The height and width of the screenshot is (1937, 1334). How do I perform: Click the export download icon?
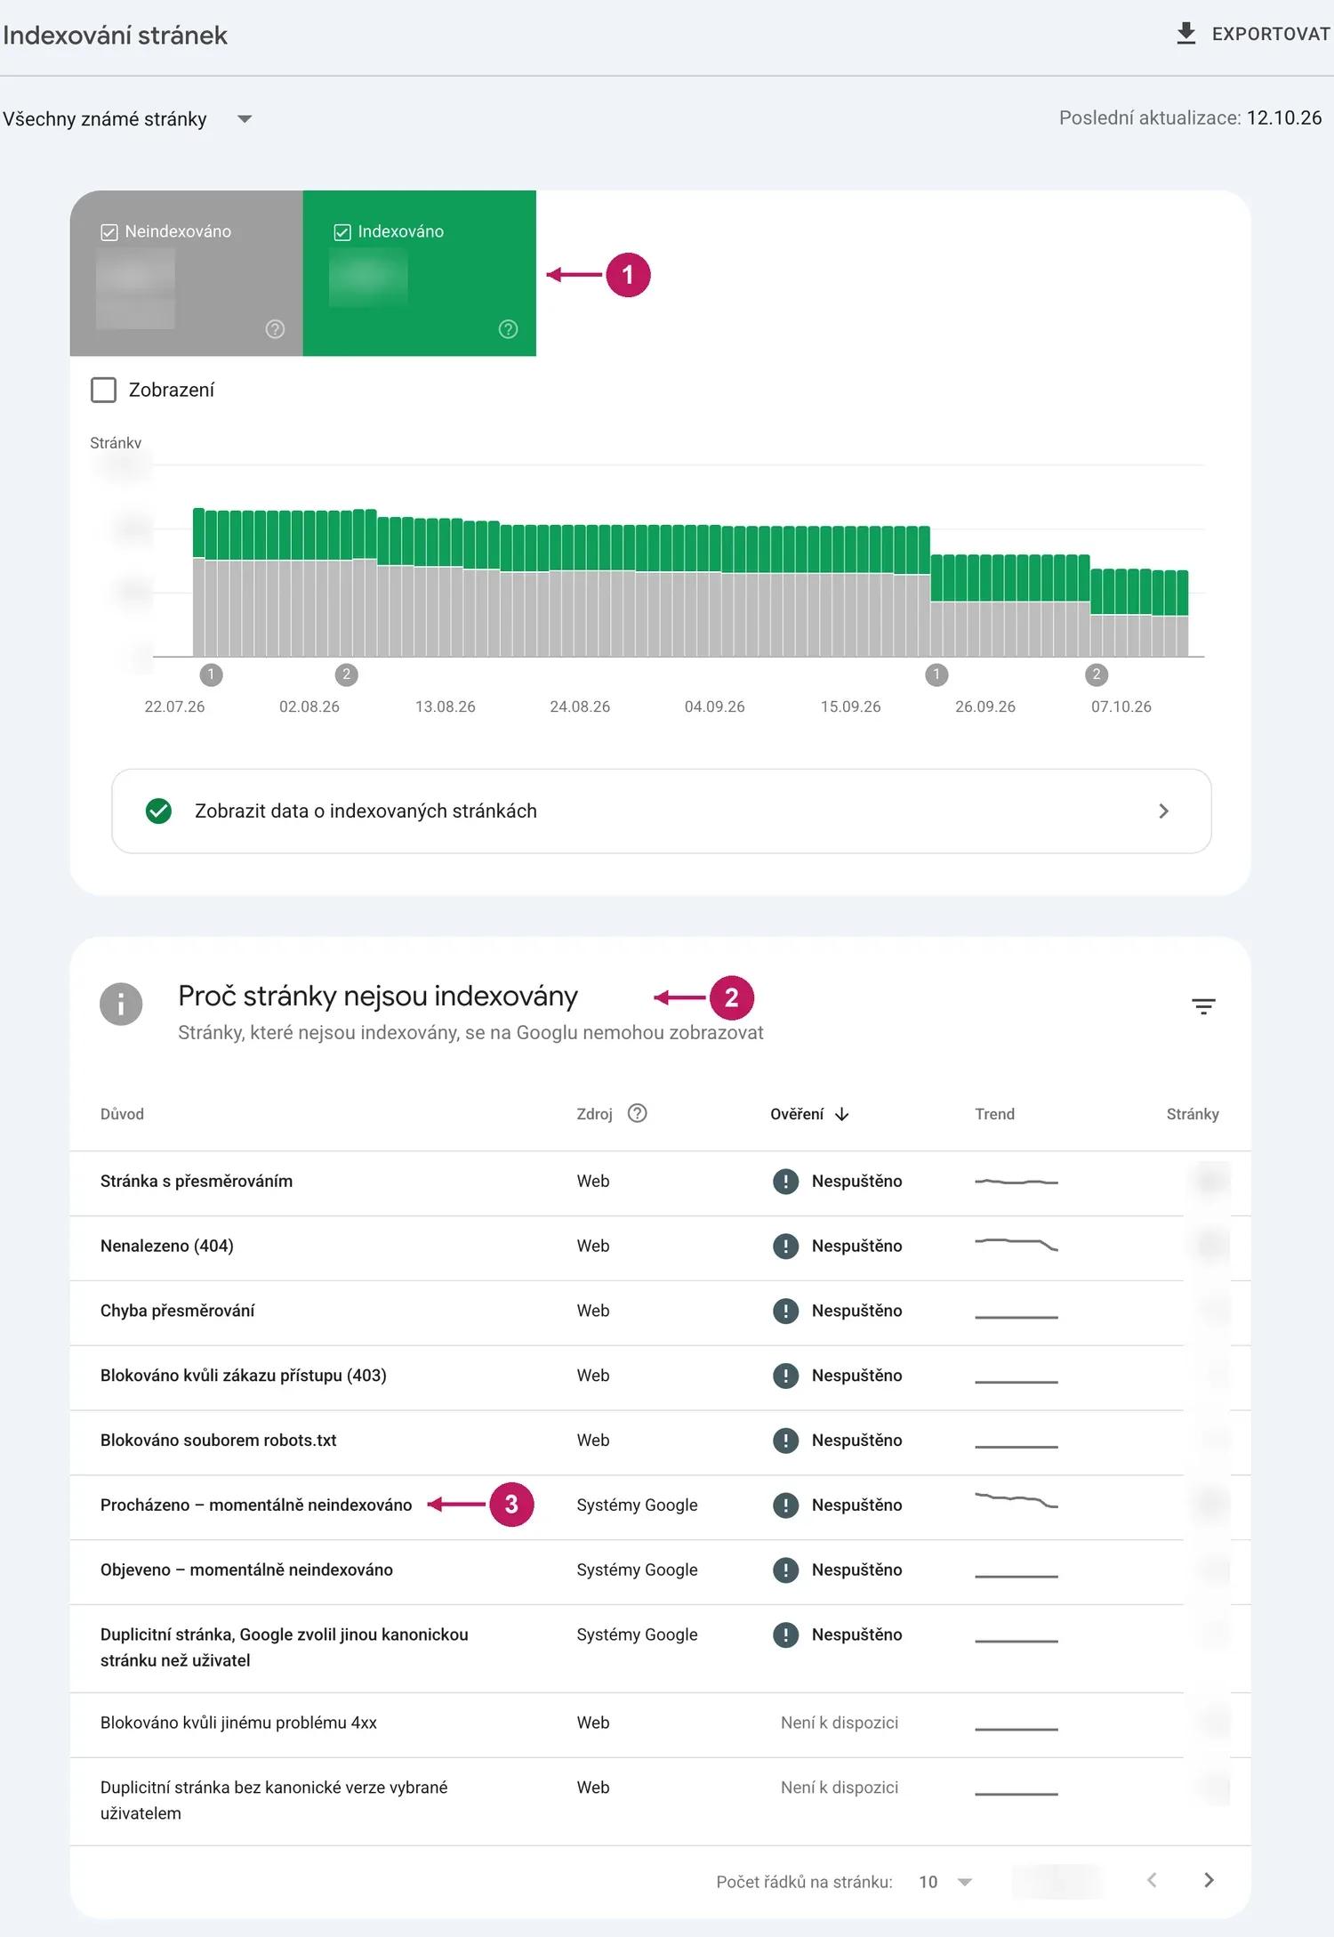click(1185, 34)
